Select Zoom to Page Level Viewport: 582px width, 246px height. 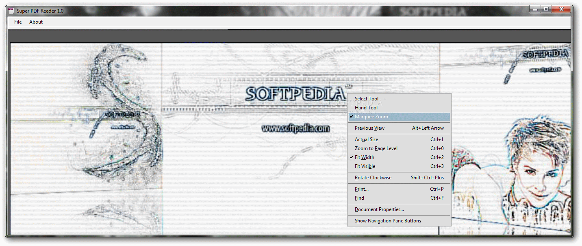tap(399, 148)
